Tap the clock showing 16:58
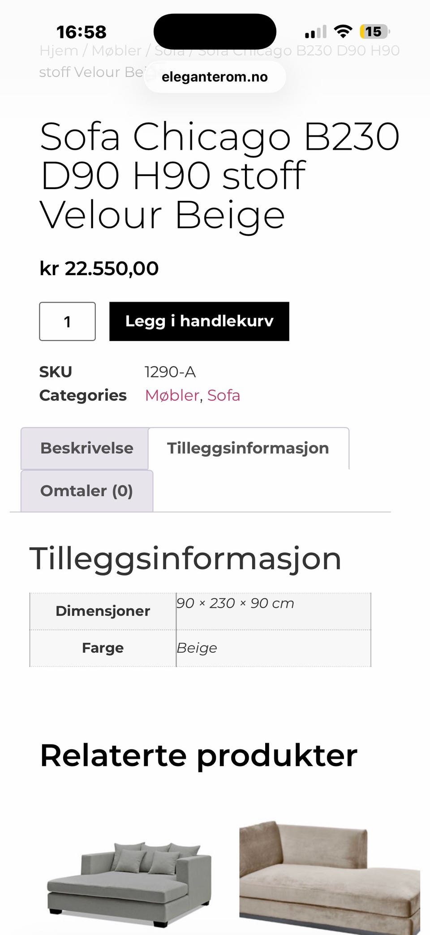 [x=82, y=31]
